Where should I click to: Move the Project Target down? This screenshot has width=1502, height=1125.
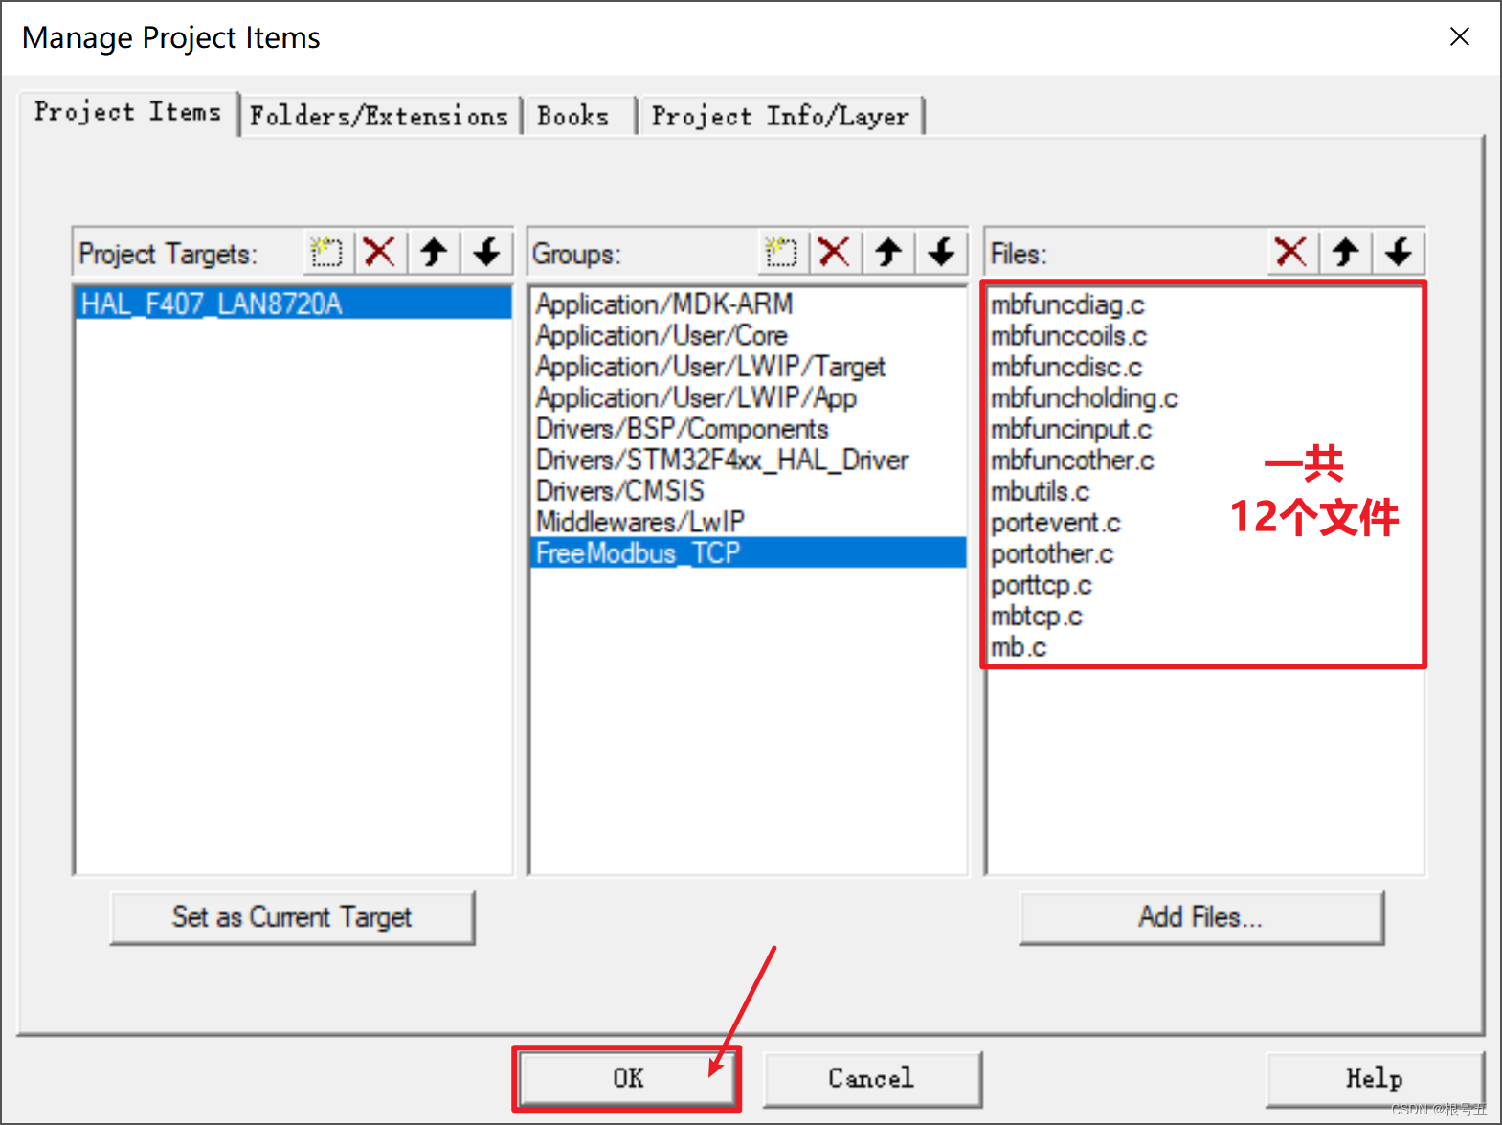coord(487,253)
